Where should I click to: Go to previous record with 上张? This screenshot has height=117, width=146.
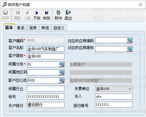coord(27,15)
